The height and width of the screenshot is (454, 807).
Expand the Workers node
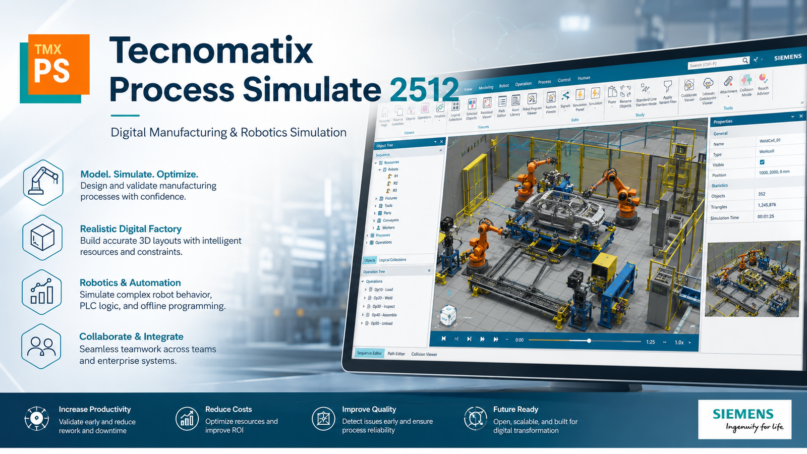[373, 228]
